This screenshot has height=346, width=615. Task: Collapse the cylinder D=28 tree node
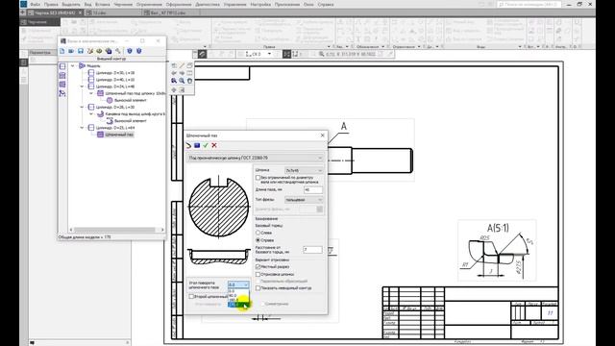[82, 107]
